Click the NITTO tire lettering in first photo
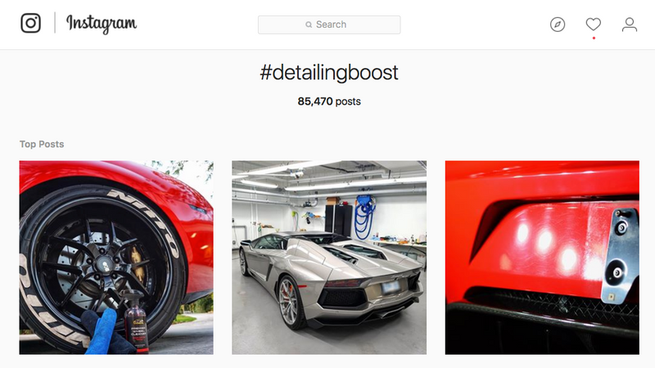Viewport: 655px width, 368px height. coord(144,220)
